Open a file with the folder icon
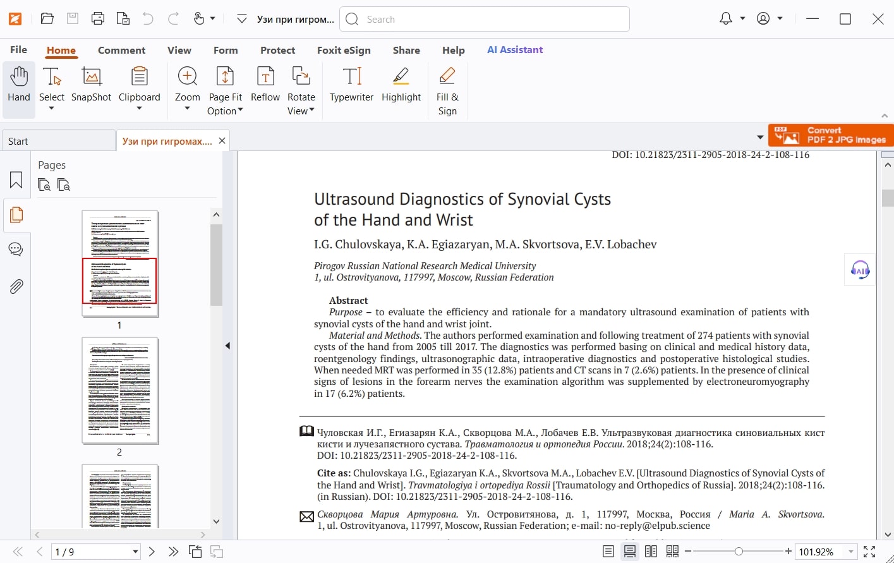 (47, 19)
